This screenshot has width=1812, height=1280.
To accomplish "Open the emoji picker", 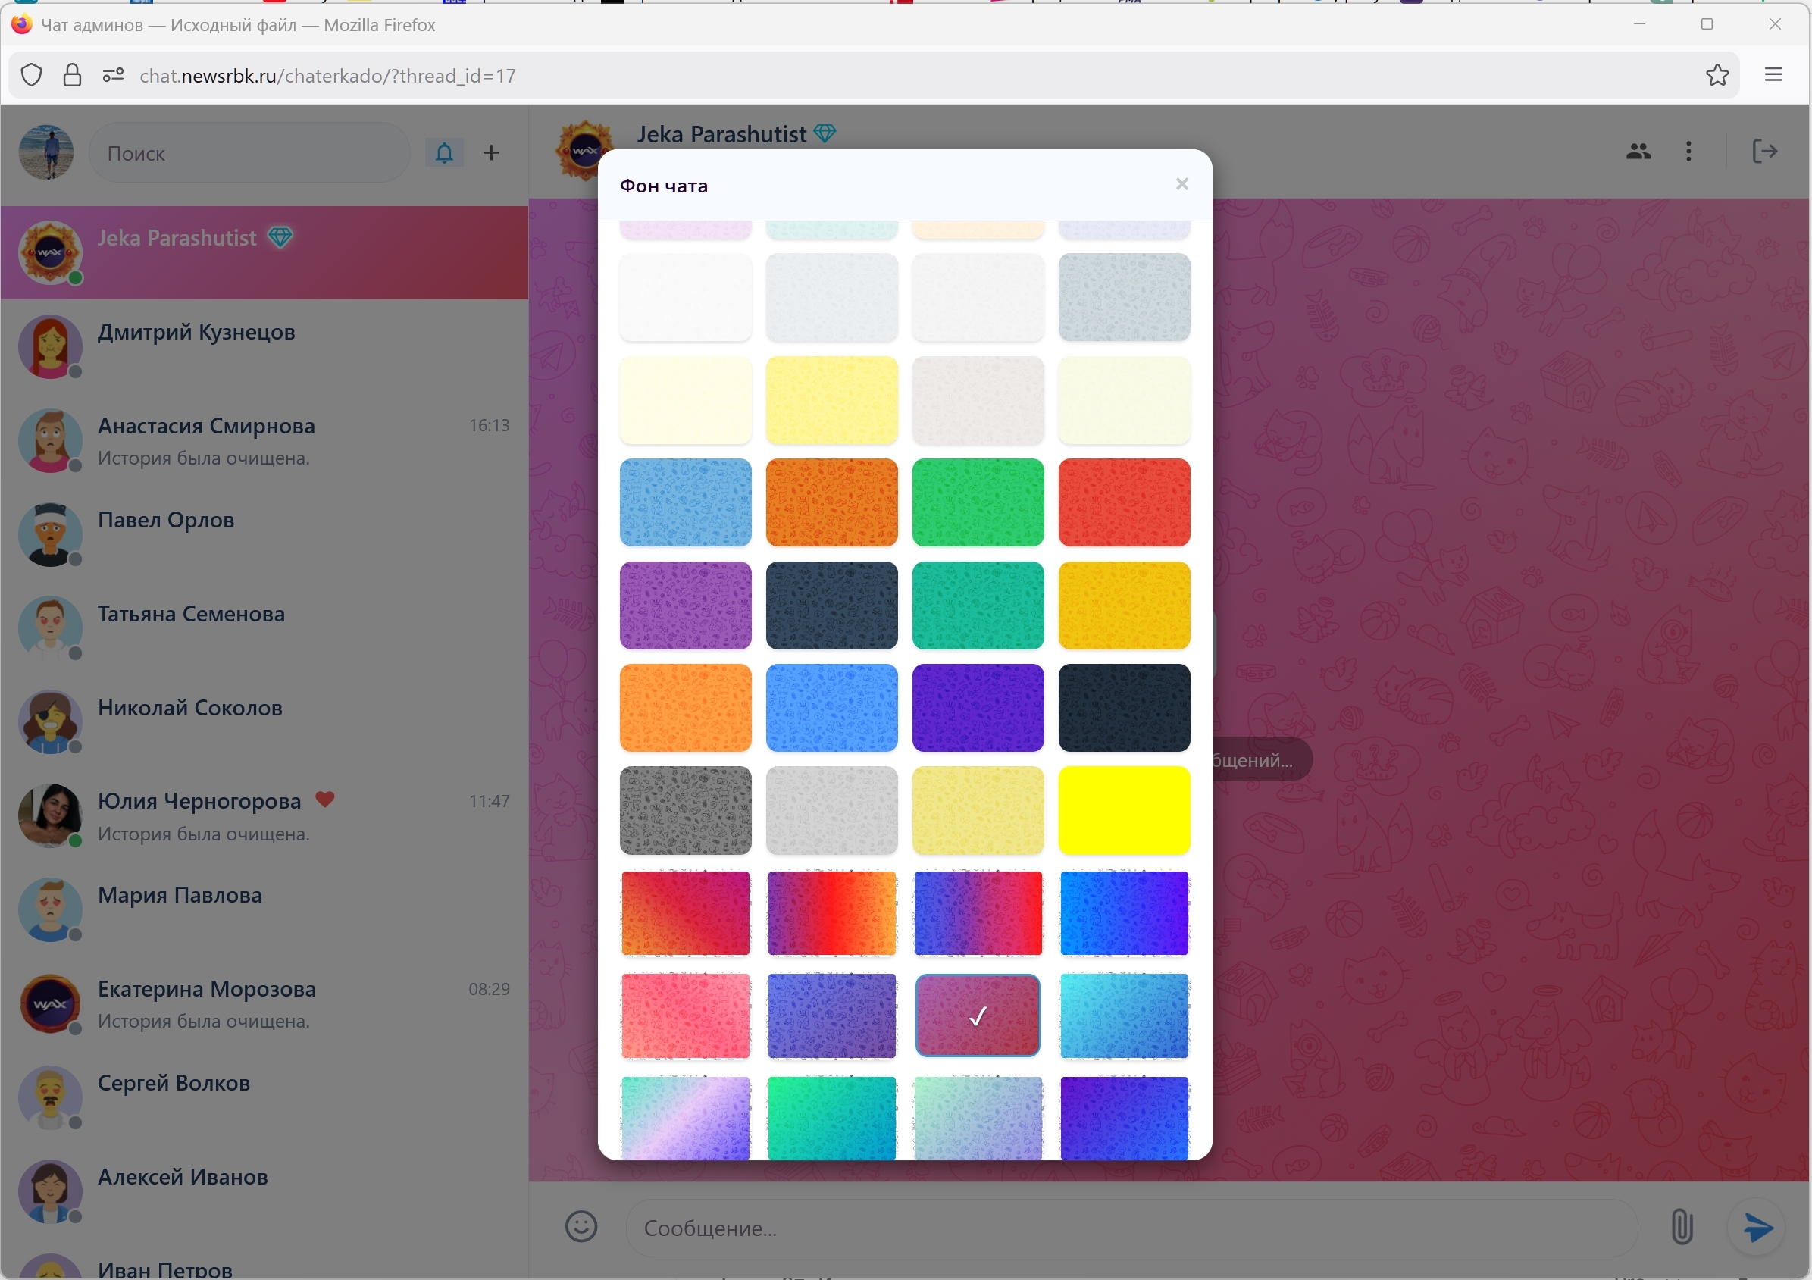I will (581, 1227).
